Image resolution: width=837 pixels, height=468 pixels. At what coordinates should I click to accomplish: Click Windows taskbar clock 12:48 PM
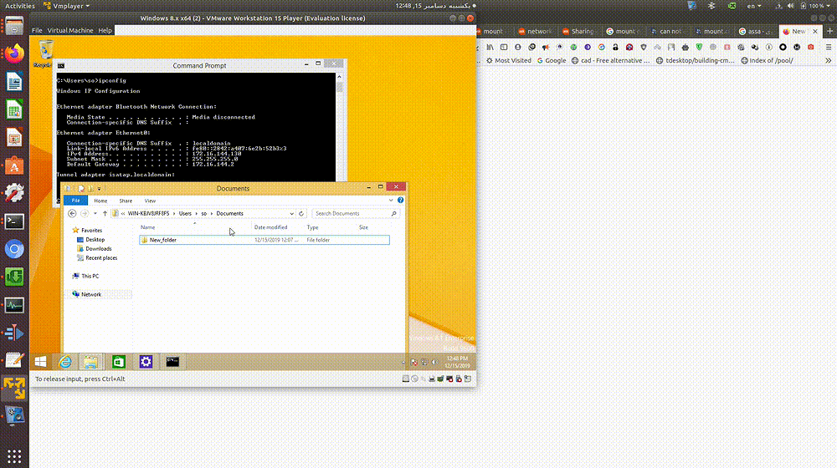[x=457, y=362]
